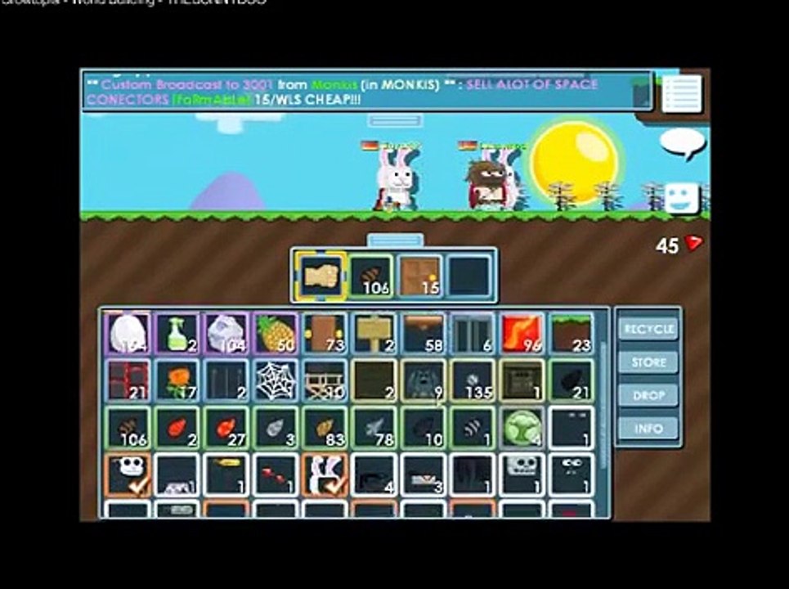789x589 pixels.
Task: Select the wooden door stack of 73
Action: 325,333
